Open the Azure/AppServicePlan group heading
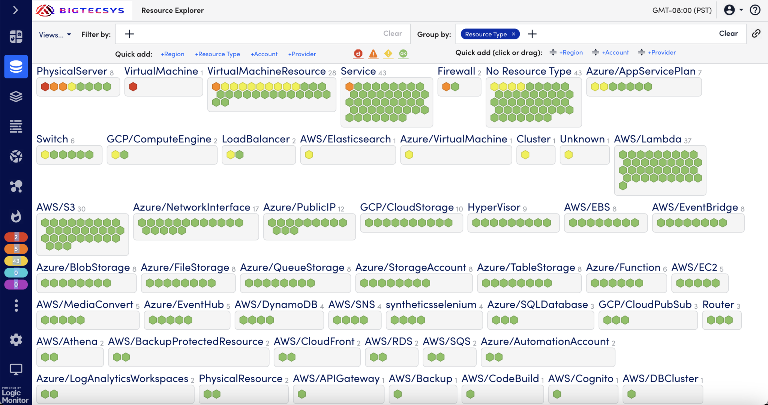Image resolution: width=768 pixels, height=405 pixels. click(641, 71)
